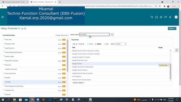Click the browser back arrow
181x102 pixels.
click(x=3, y=6)
